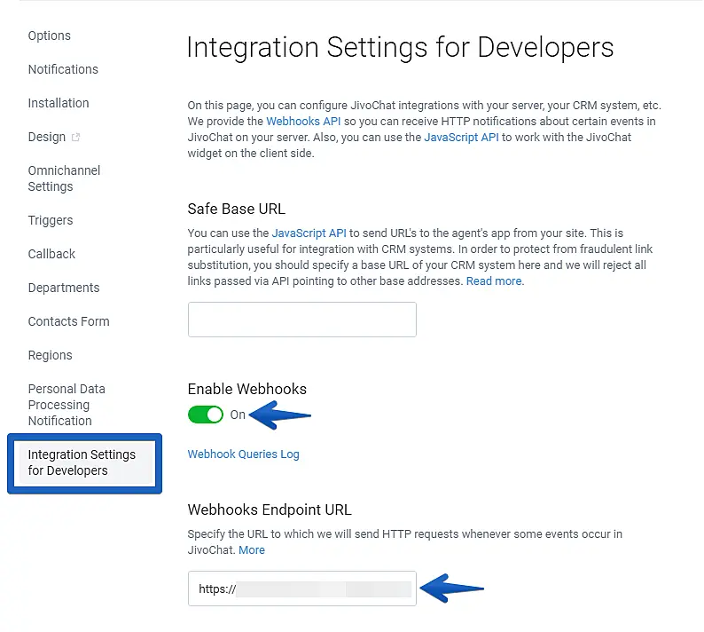Image resolution: width=704 pixels, height=632 pixels.
Task: Select Integration Settings for Developers
Action: (x=82, y=462)
